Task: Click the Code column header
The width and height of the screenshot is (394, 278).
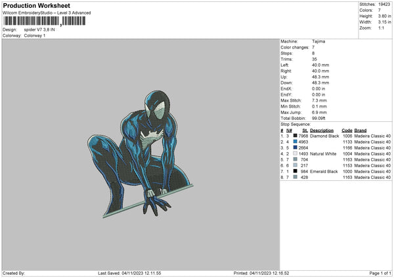Action: click(347, 130)
